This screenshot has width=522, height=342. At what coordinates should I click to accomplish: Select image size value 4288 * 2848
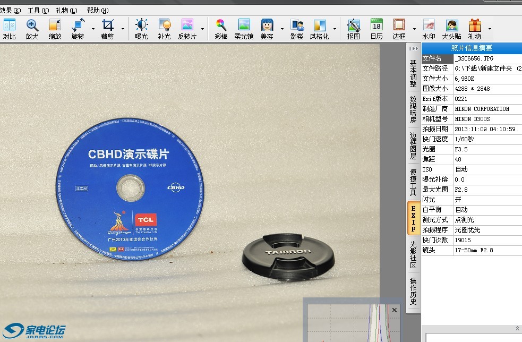[x=472, y=89]
